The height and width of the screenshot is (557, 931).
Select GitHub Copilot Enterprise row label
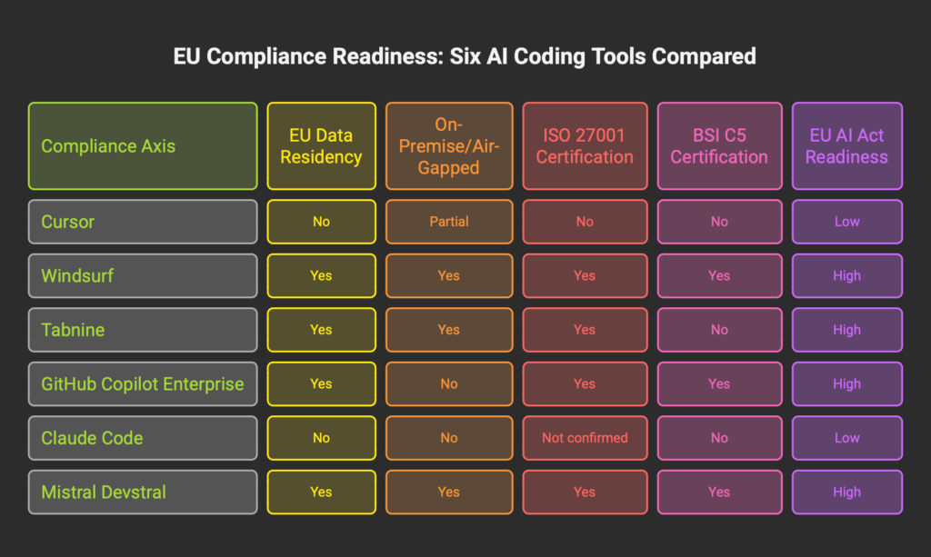(142, 383)
